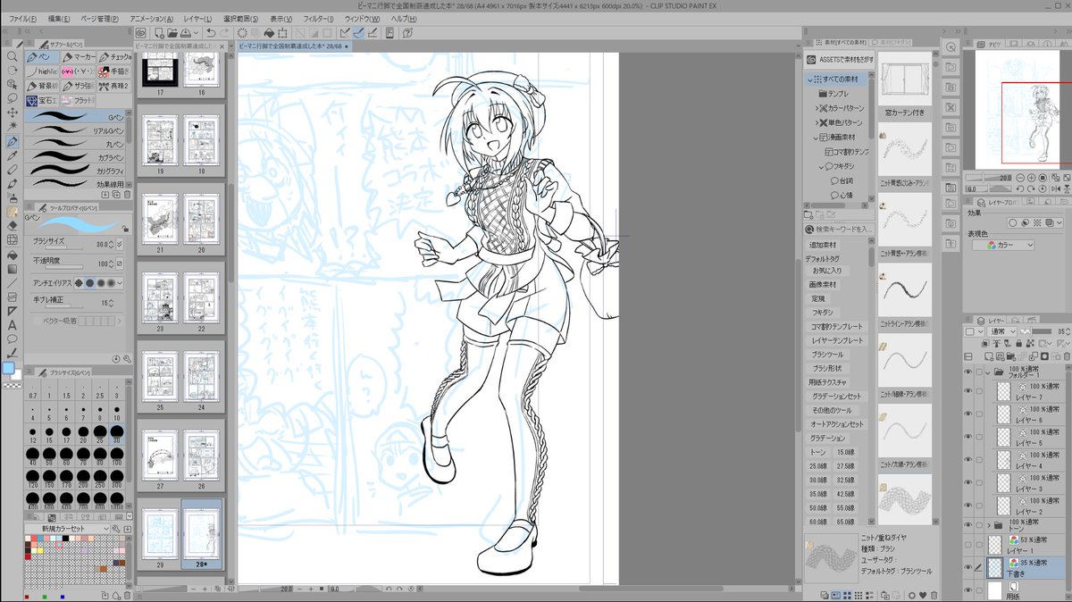Viewport: 1072px width, 602px height.
Task: Click the お気に入り tag button
Action: click(826, 270)
